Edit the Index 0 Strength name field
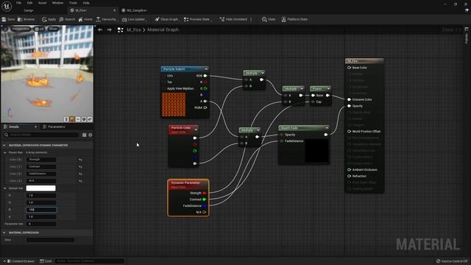 (x=41, y=160)
